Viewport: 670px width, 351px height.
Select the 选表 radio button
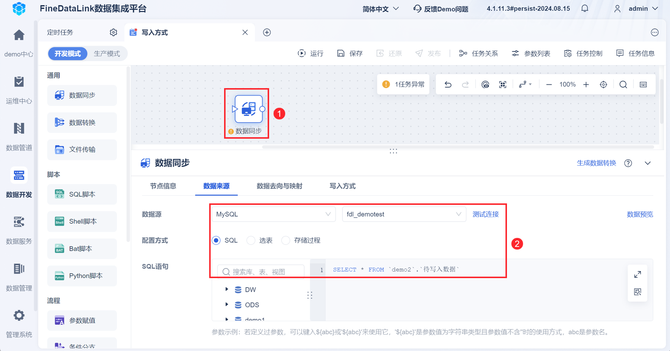click(x=251, y=241)
